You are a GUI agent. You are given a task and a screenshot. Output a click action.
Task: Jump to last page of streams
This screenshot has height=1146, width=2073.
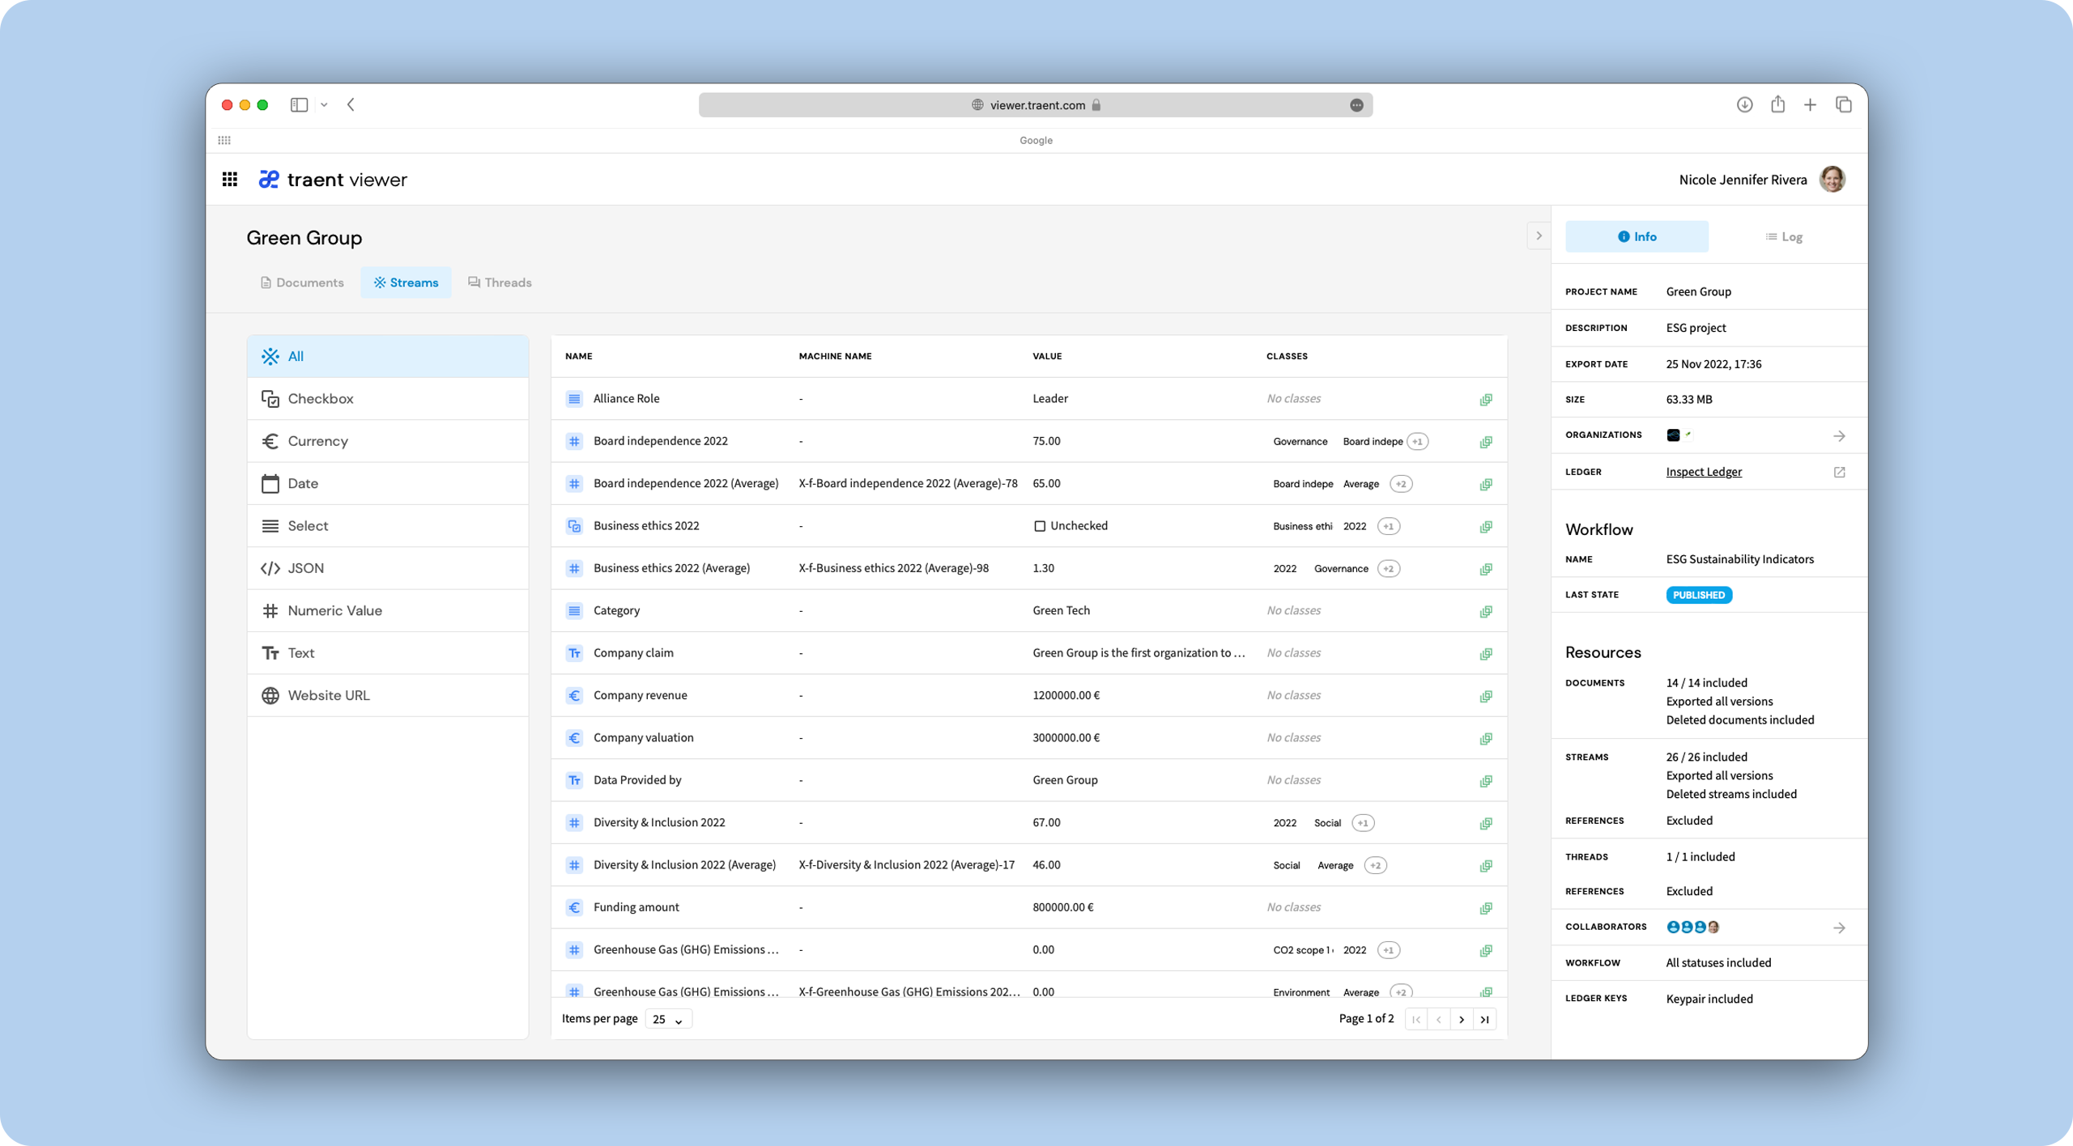[x=1484, y=1020]
